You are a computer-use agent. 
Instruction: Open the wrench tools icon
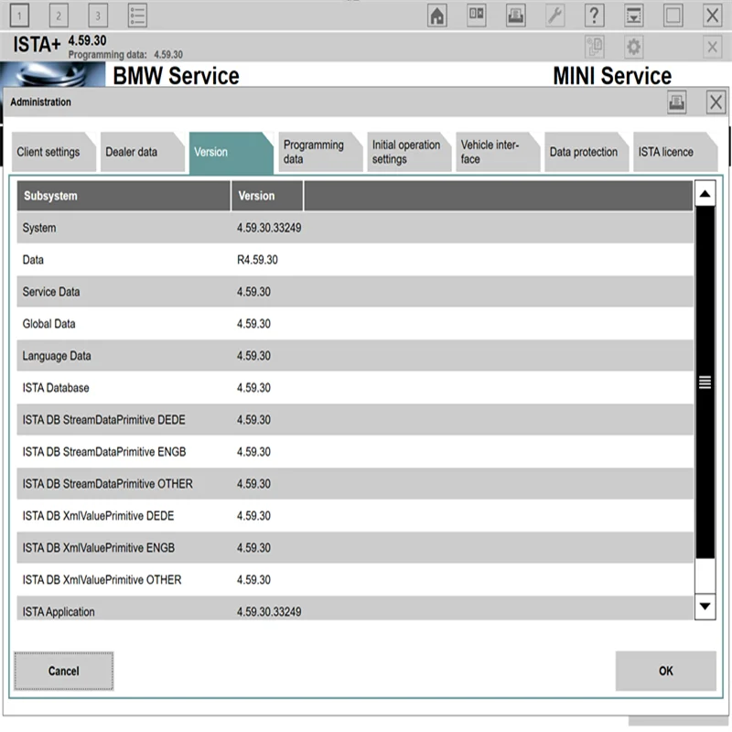click(554, 16)
